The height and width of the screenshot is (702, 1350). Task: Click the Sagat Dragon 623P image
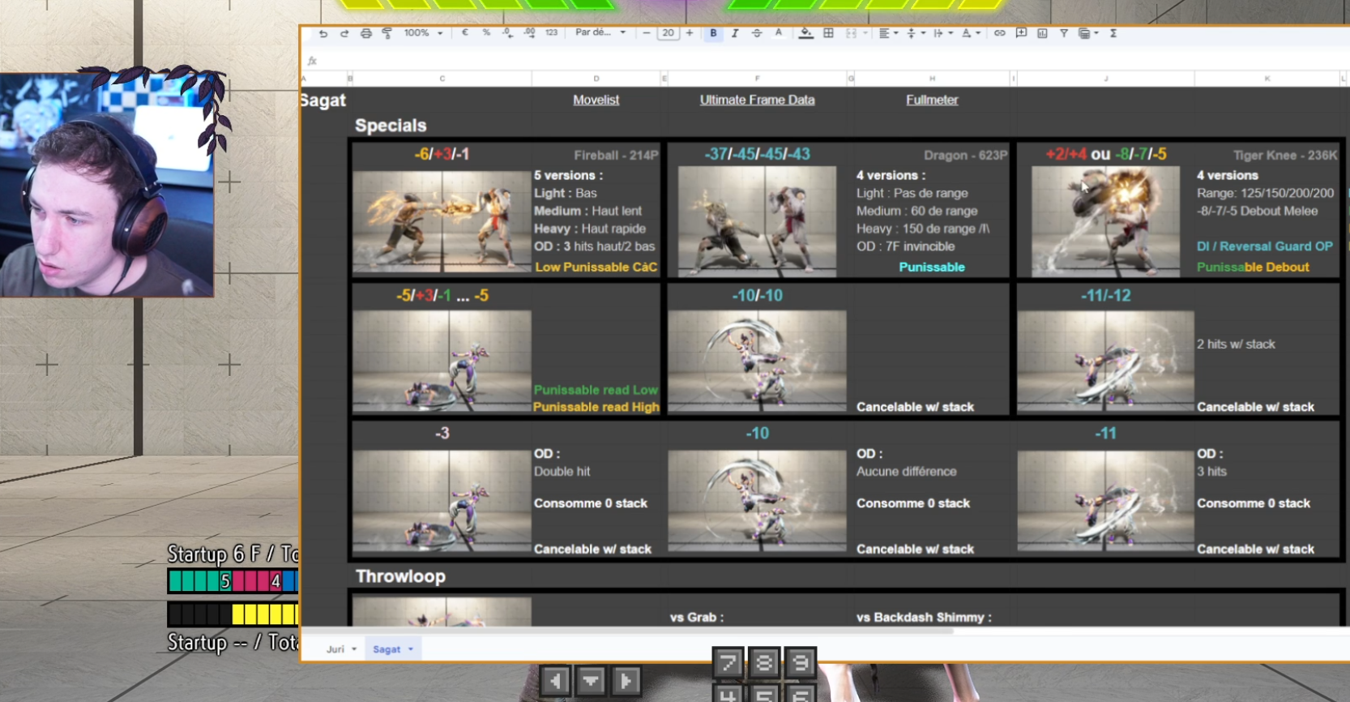coord(757,221)
